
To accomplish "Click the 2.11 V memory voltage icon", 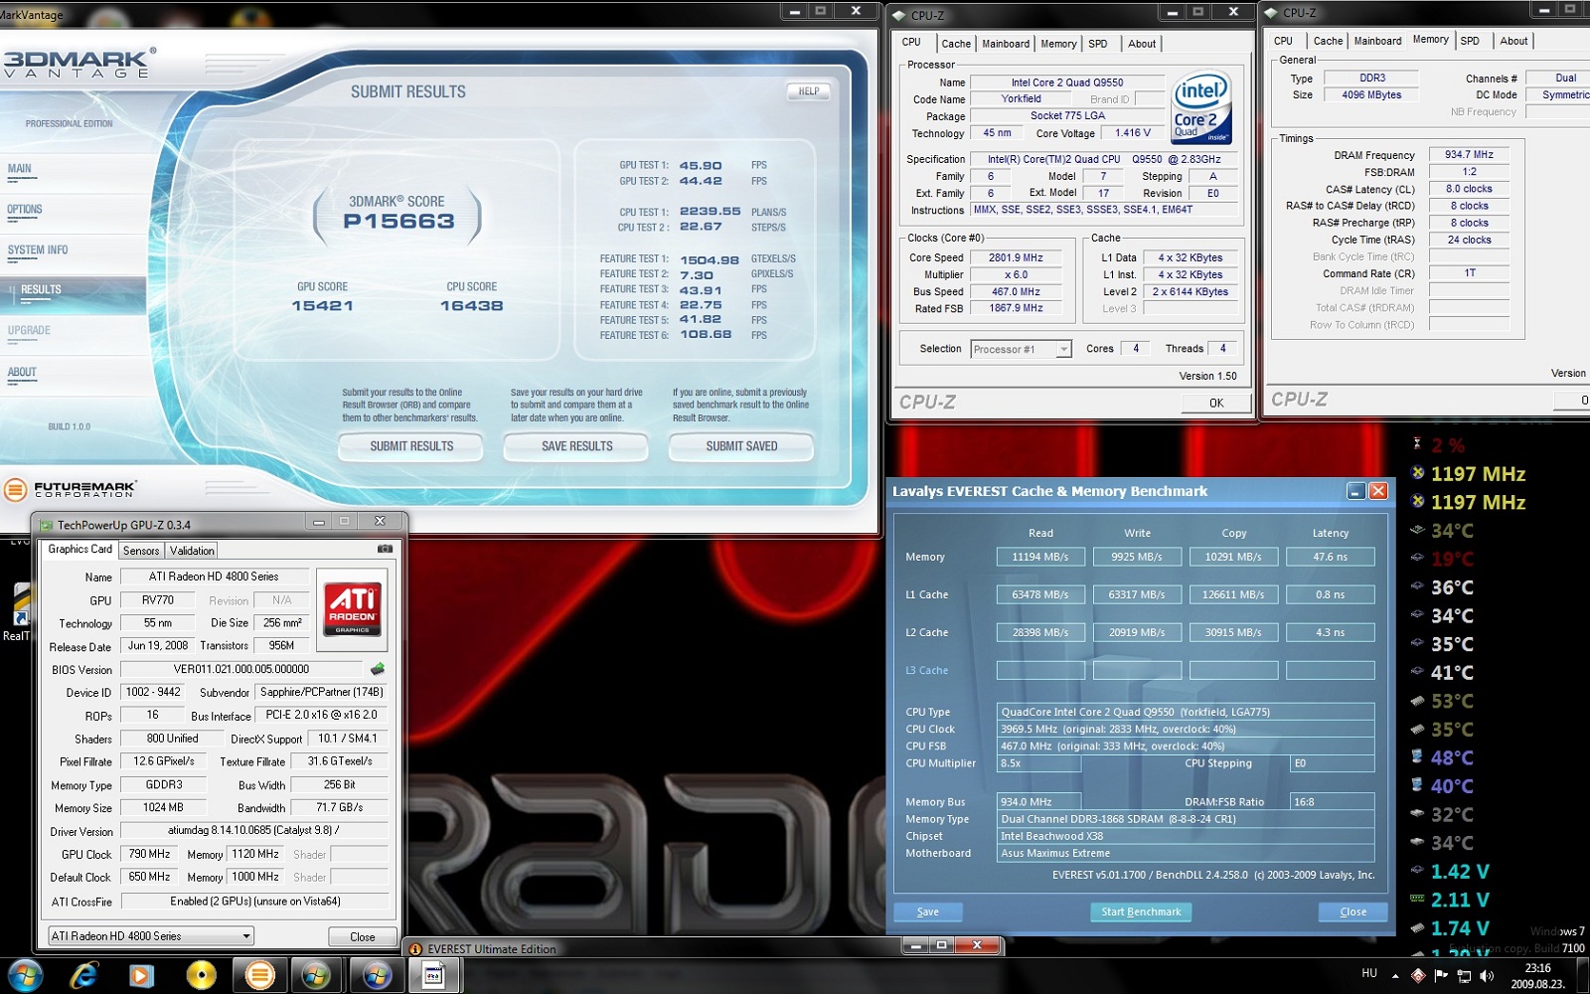I will click(x=1418, y=900).
